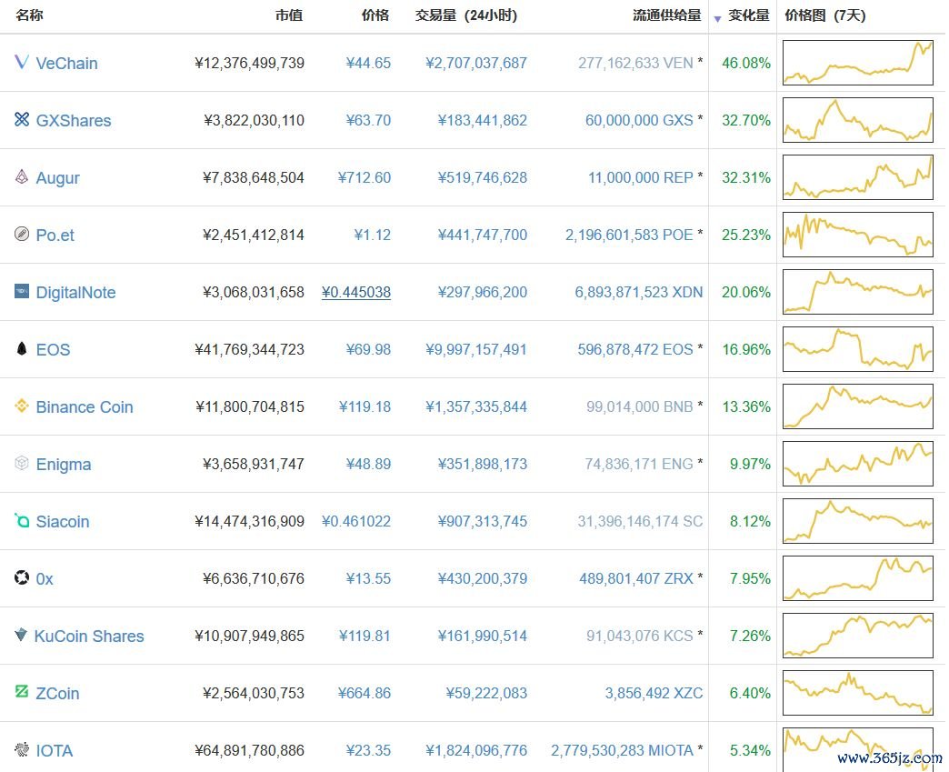The width and height of the screenshot is (949, 772).
Task: Open the DigitalNote coin page link
Action: click(75, 293)
